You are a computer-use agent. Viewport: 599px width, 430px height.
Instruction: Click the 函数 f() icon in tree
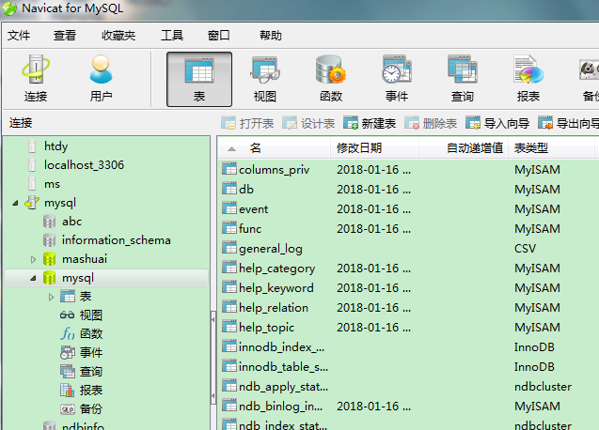click(x=68, y=333)
